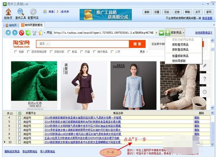Image resolution: width=216 pixels, height=157 pixels.
Task: Tick the checkbox for row 4
Action: point(20,118)
